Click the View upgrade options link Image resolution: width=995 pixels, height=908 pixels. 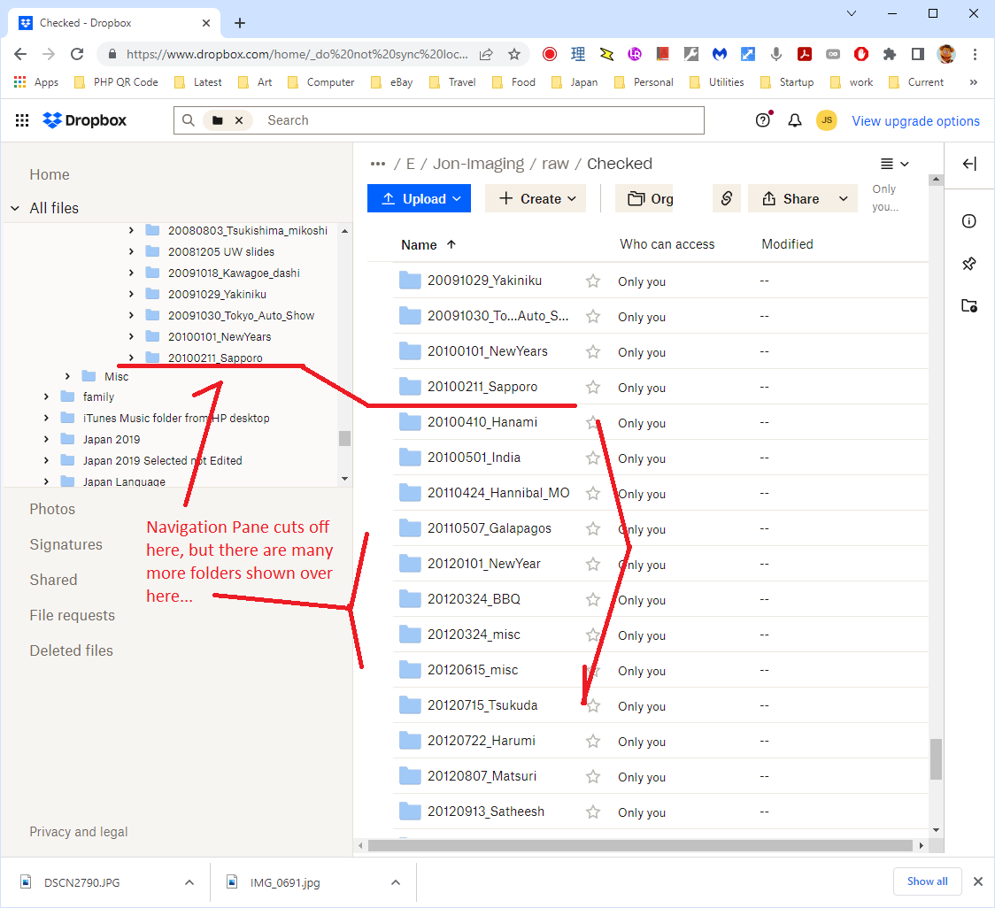pyautogui.click(x=915, y=121)
